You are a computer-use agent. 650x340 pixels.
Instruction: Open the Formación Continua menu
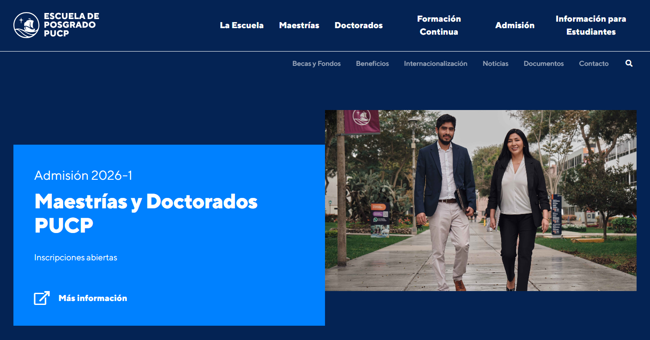(x=439, y=25)
